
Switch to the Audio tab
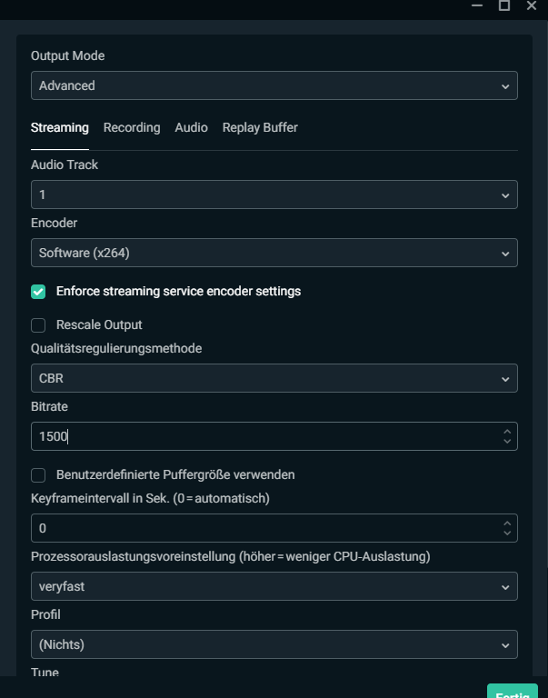pyautogui.click(x=191, y=128)
